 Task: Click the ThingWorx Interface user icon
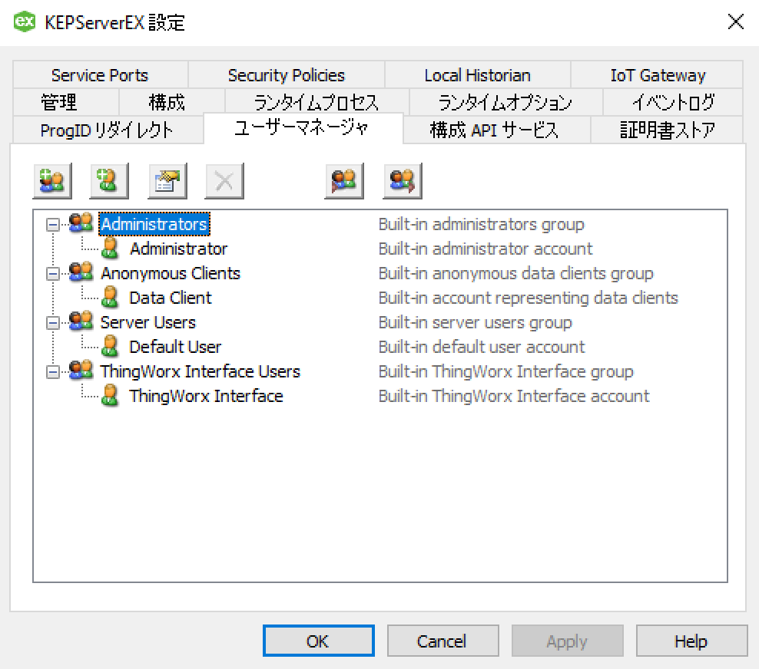[111, 395]
